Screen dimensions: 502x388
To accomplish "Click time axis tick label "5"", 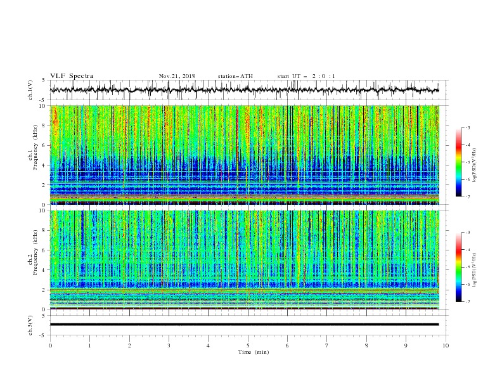I will (248, 346).
